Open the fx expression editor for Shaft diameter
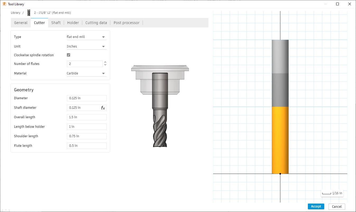This screenshot has width=356, height=212. [x=103, y=108]
